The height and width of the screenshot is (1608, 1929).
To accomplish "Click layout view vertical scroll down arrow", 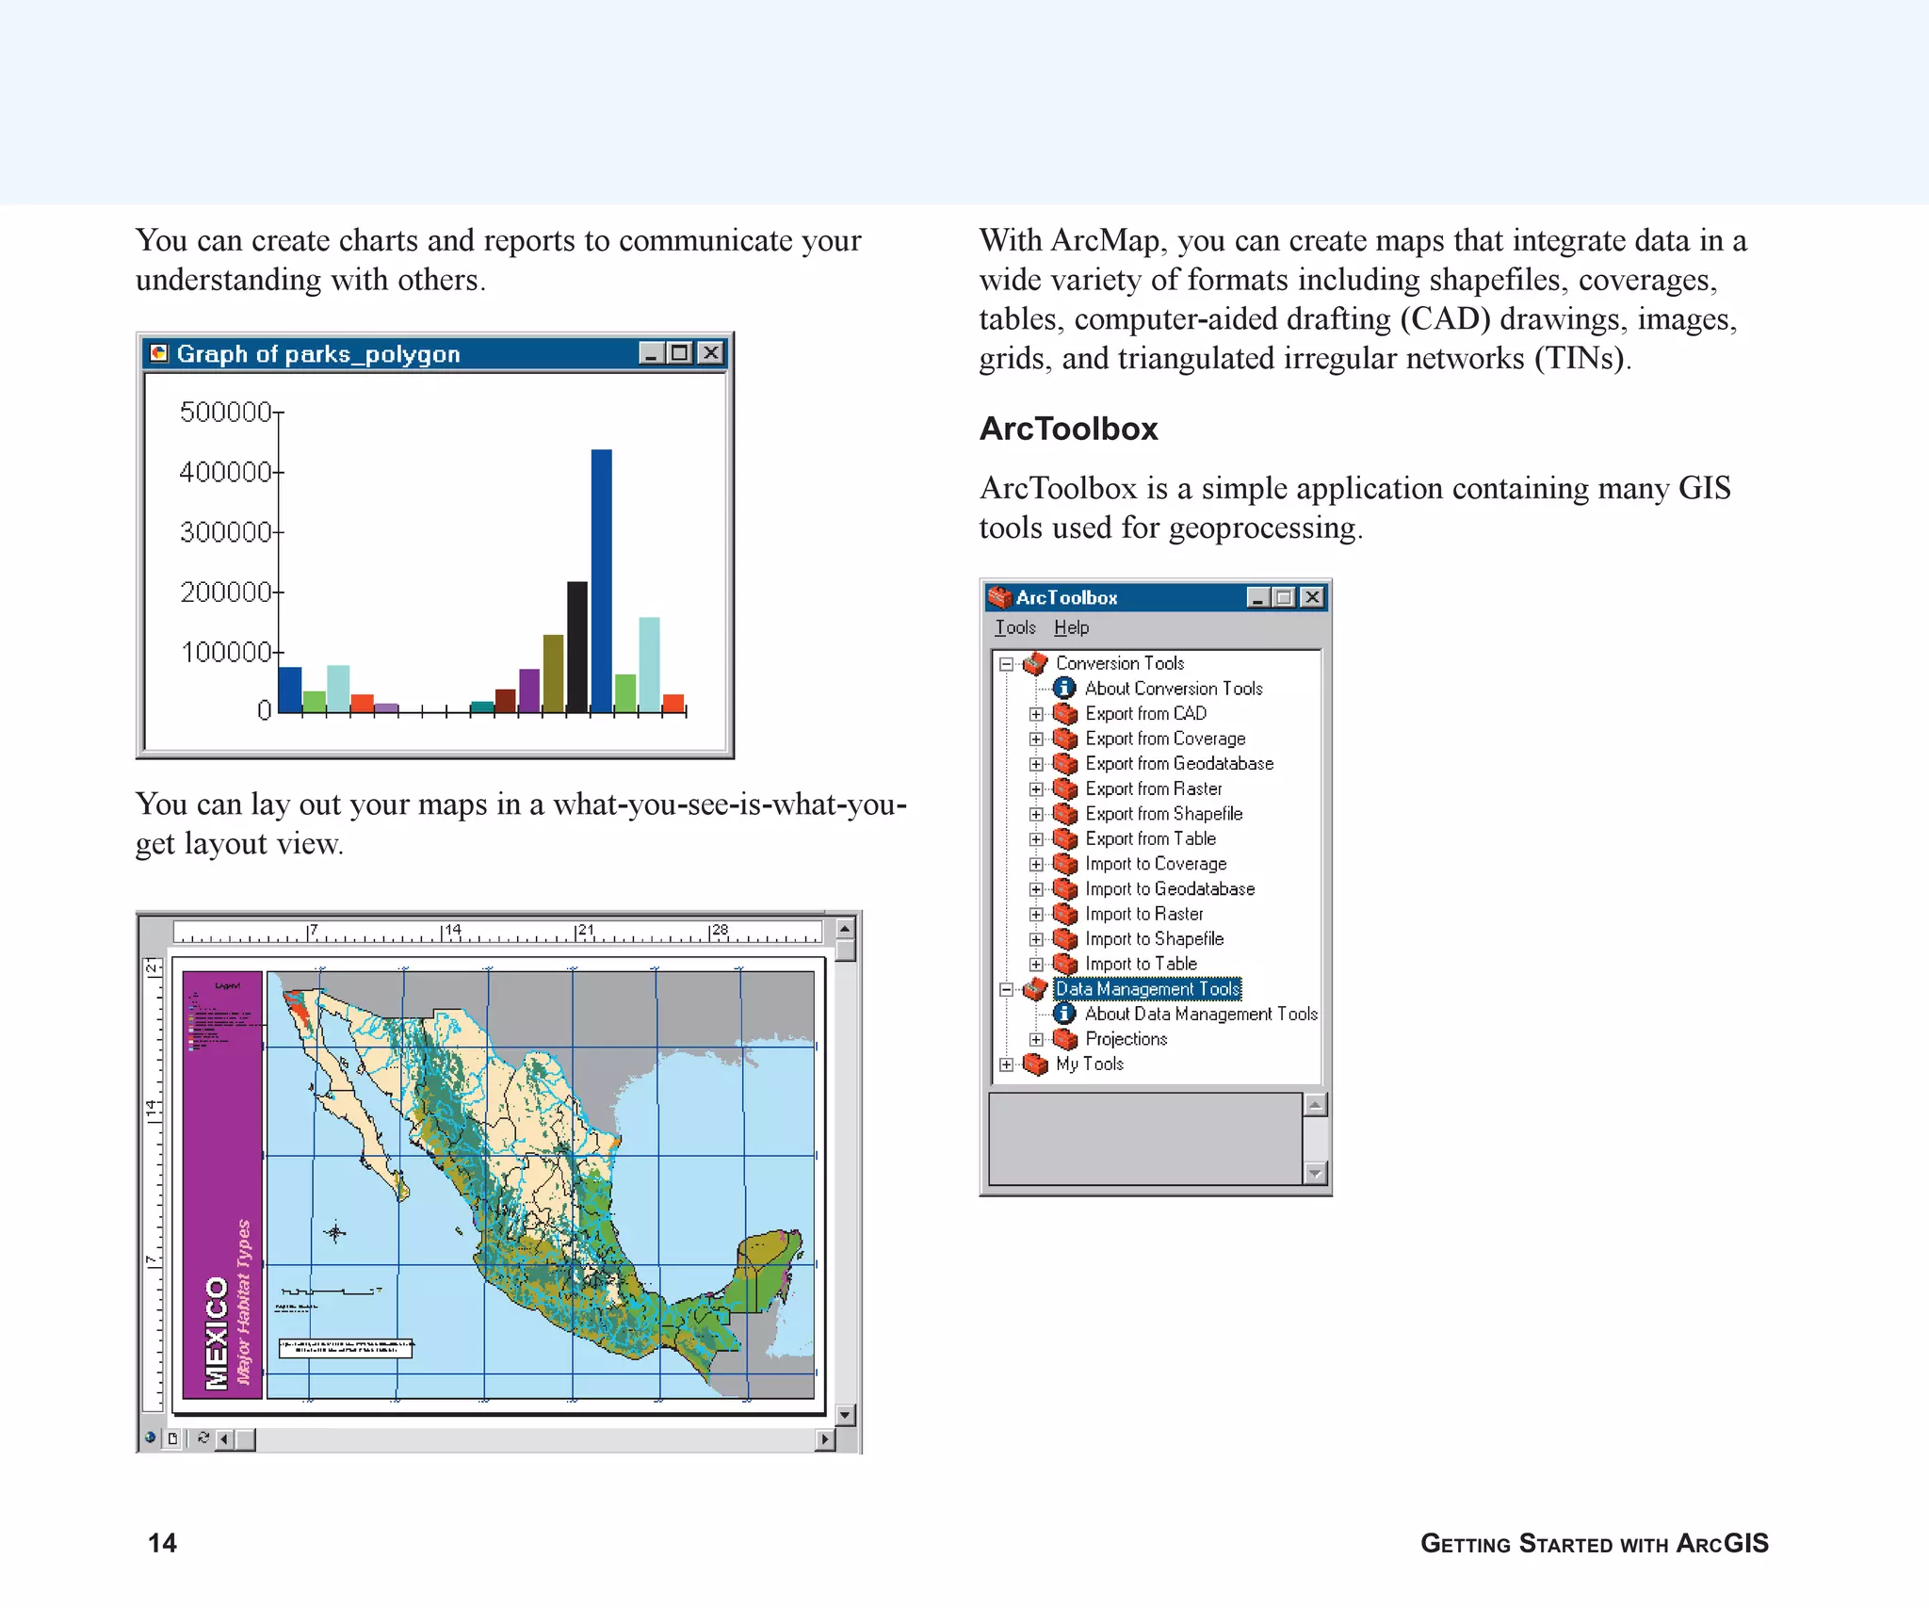I will [x=845, y=1415].
